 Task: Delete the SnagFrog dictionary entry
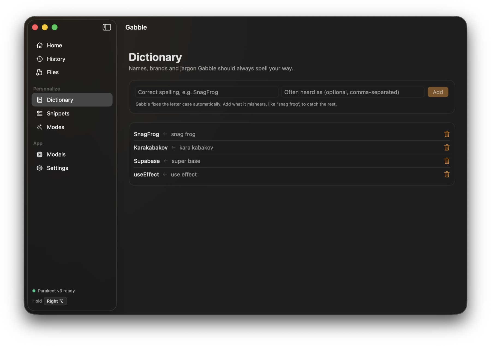point(447,134)
